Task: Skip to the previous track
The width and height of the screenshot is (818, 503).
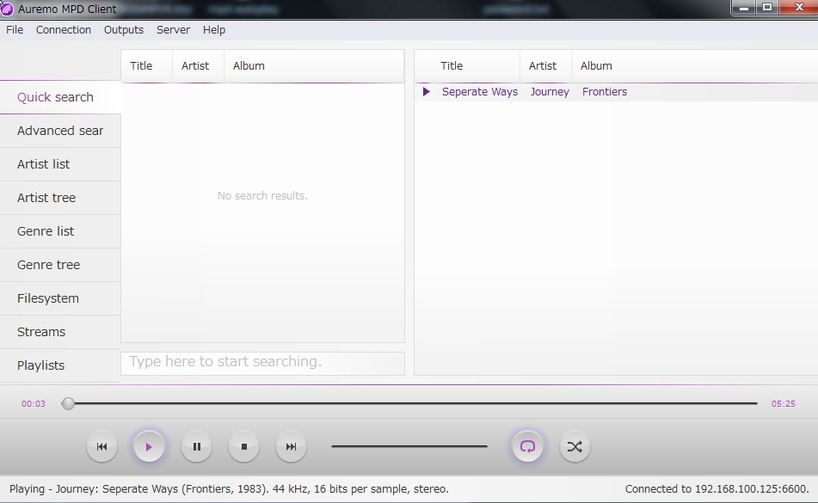Action: [101, 447]
